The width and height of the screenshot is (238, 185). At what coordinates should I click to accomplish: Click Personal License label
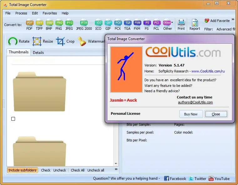click(126, 114)
